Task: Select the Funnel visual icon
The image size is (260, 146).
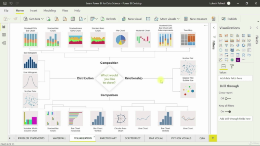Action: point(226,45)
